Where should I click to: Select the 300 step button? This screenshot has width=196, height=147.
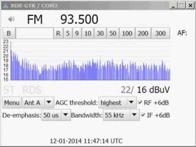(160, 33)
